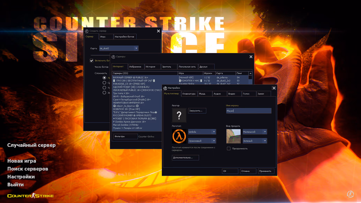Viewport: 361px width, 203px height.
Task: Select the first Сложность radio button
Action: coord(104,78)
